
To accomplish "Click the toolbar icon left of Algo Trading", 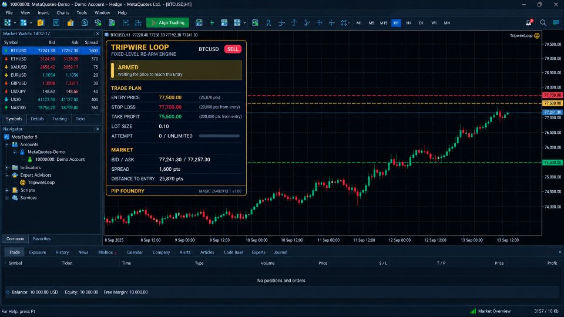I will 139,23.
